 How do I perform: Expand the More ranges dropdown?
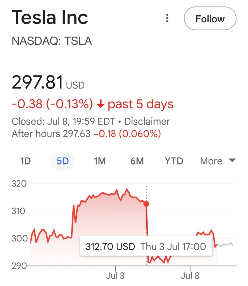[x=218, y=161]
